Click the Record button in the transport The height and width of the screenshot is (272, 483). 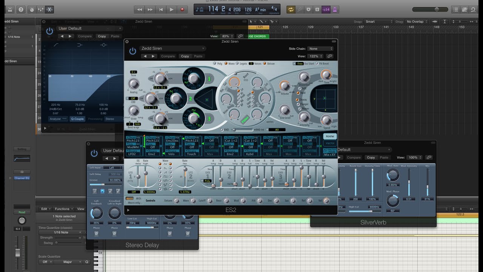(x=182, y=9)
